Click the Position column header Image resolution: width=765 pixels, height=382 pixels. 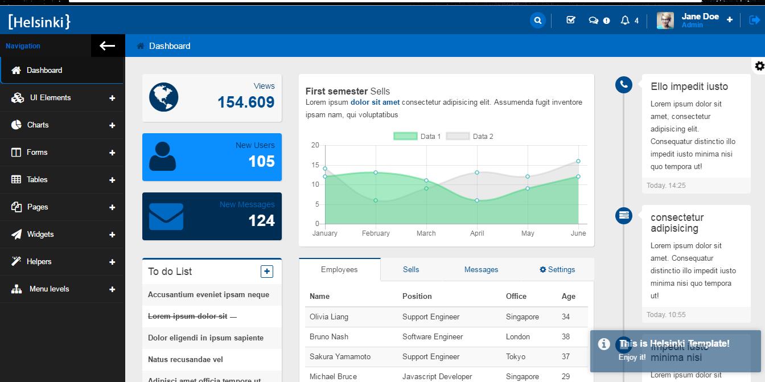417,297
